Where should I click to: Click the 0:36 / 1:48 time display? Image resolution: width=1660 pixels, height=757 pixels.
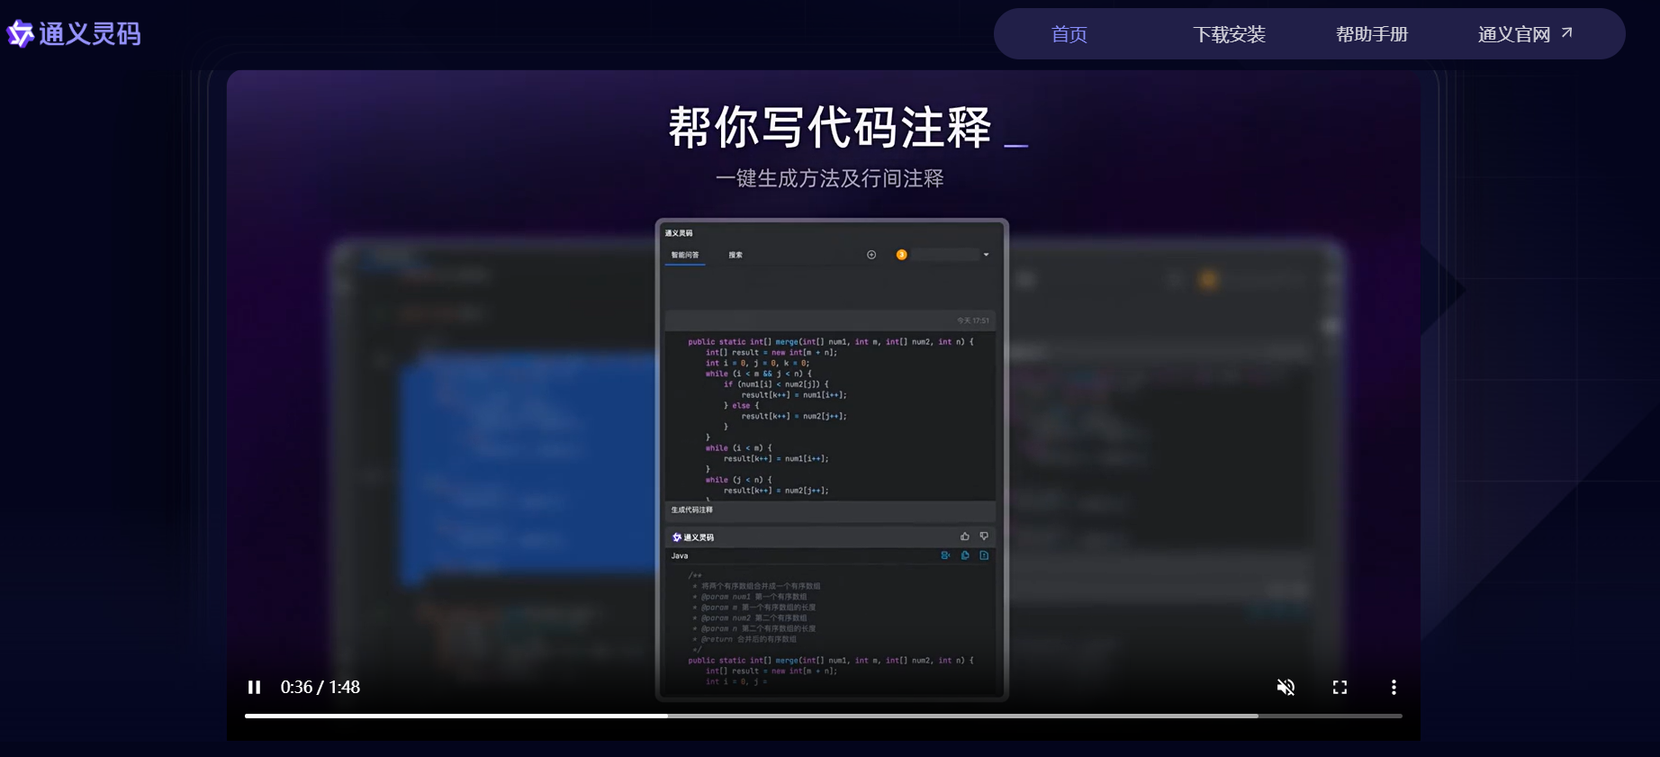coord(320,688)
